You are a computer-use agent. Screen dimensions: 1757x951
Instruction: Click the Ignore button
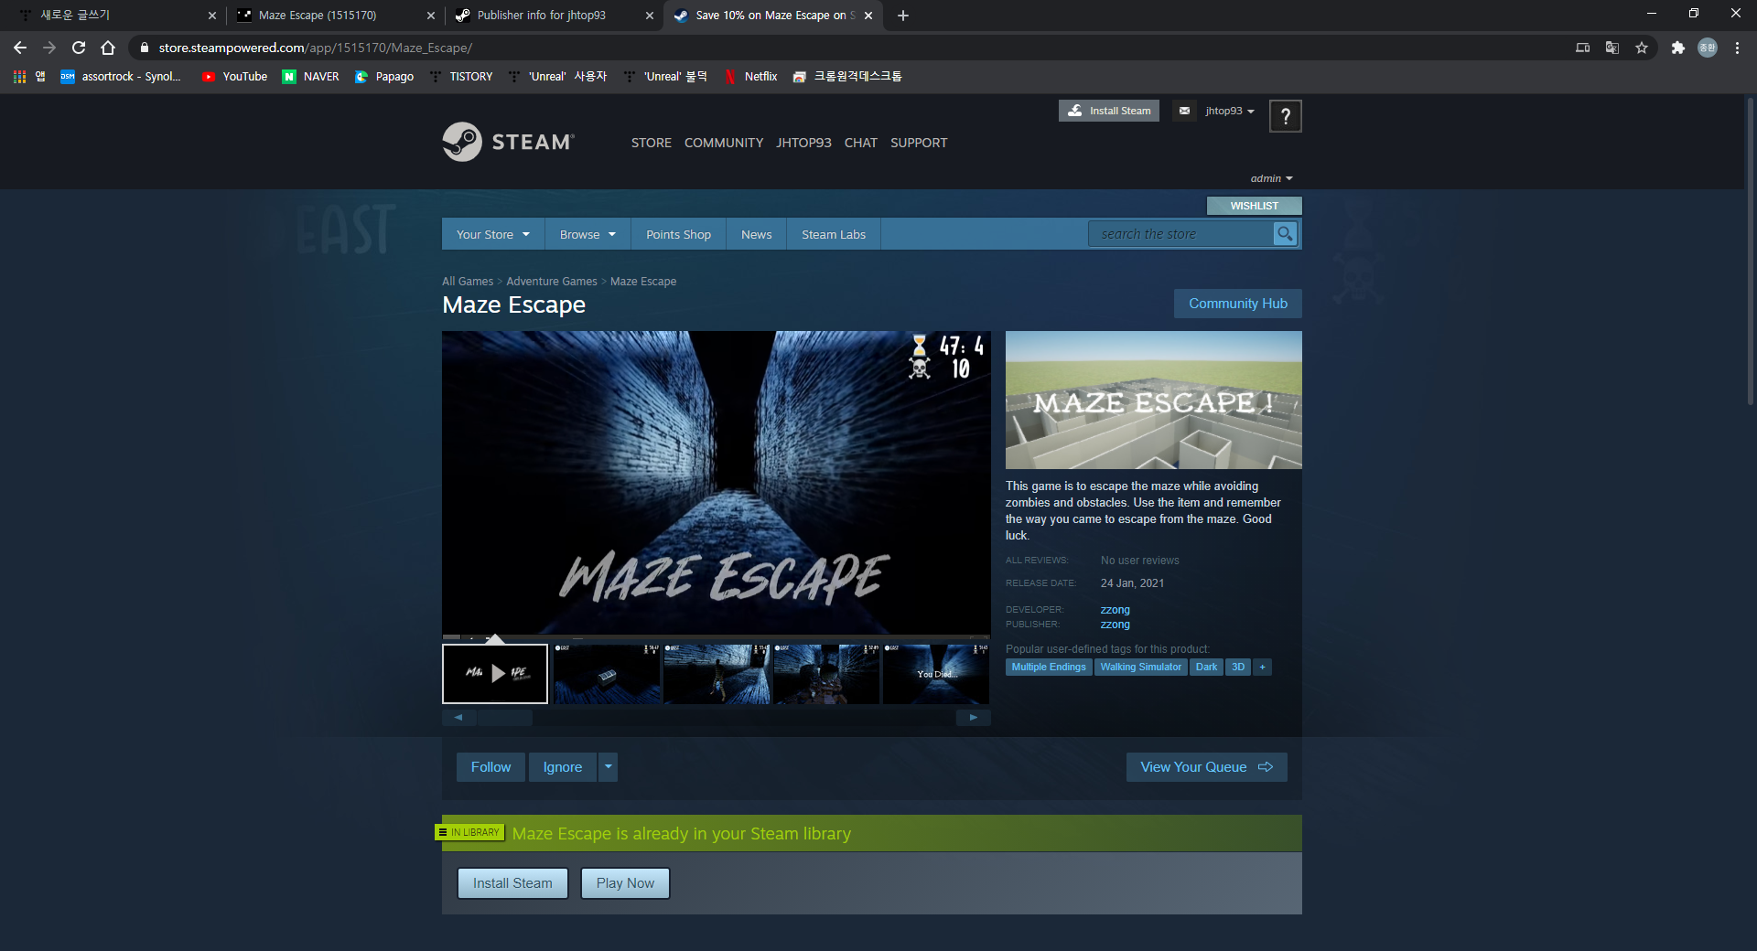point(563,767)
